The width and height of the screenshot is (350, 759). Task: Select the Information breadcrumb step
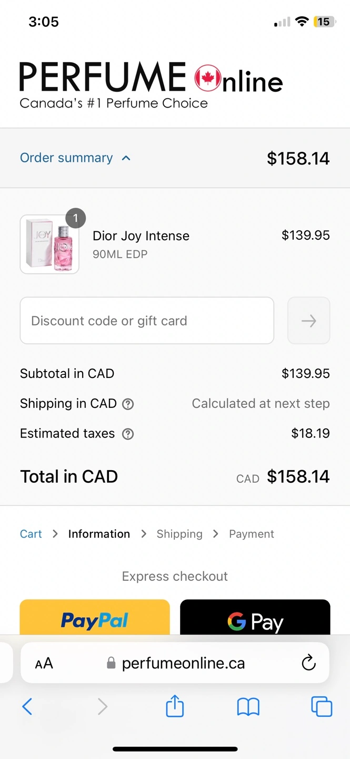pyautogui.click(x=99, y=534)
